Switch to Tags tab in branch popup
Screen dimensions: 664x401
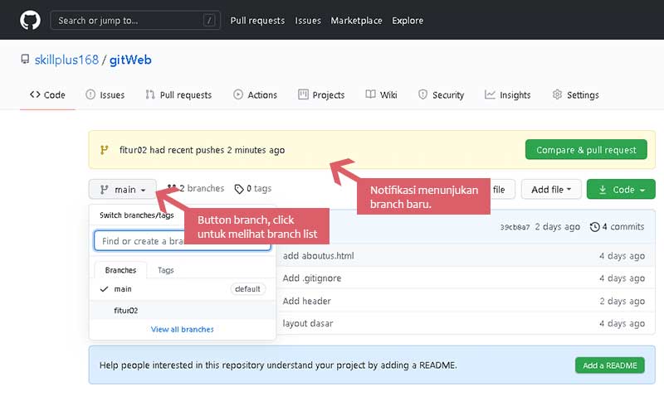(166, 270)
